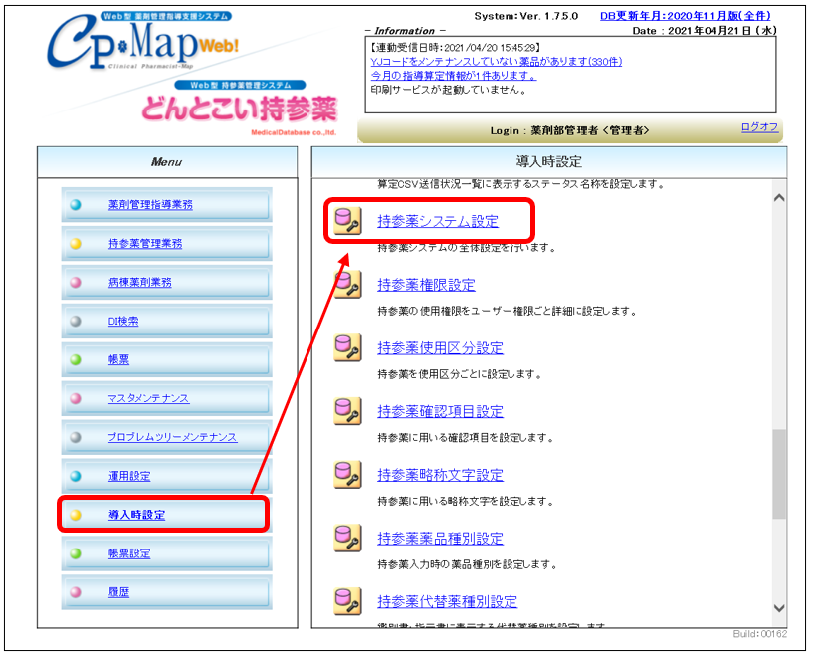Open the 今月の指導算定情報 notice link
The width and height of the screenshot is (818, 659).
[452, 76]
